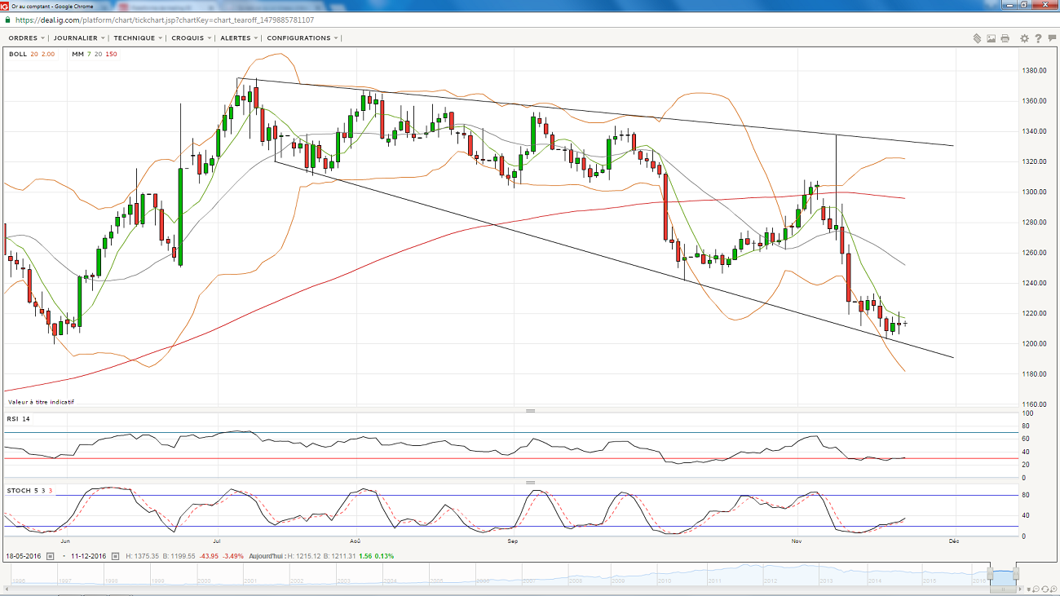Open help with the question mark icon
The height and width of the screenshot is (596, 1060).
pos(1038,38)
